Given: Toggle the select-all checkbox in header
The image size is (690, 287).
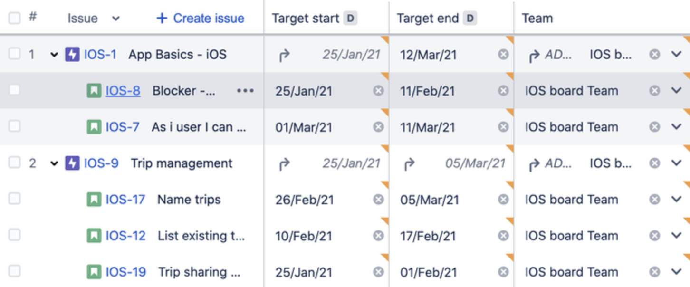Looking at the screenshot, I should coord(15,18).
